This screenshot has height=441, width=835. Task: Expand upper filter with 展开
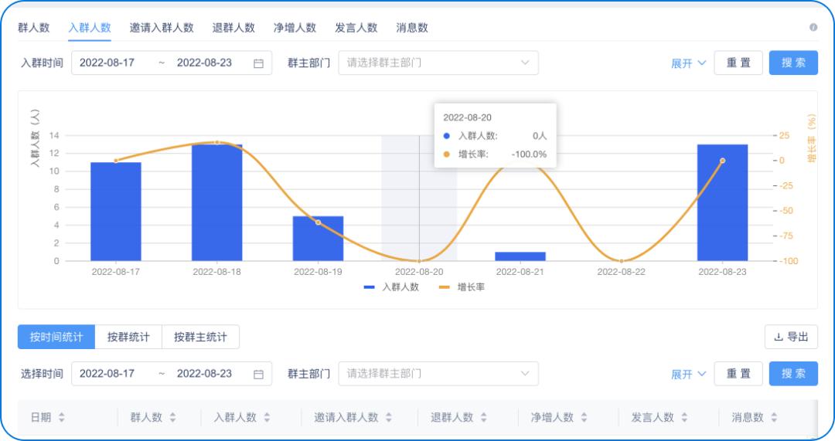[x=688, y=63]
